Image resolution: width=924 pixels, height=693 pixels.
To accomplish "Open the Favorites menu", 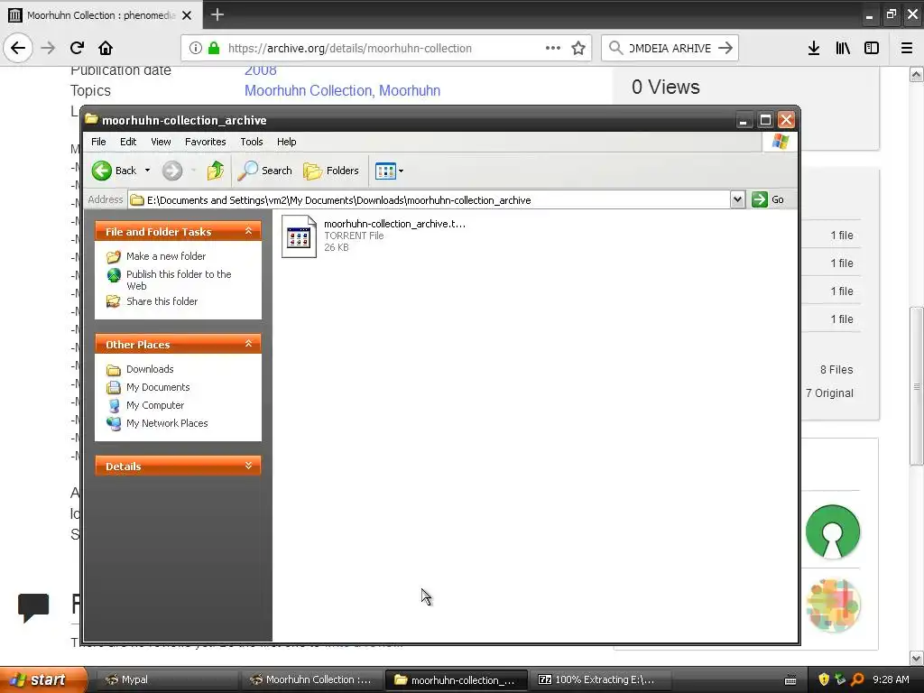I will click(205, 142).
